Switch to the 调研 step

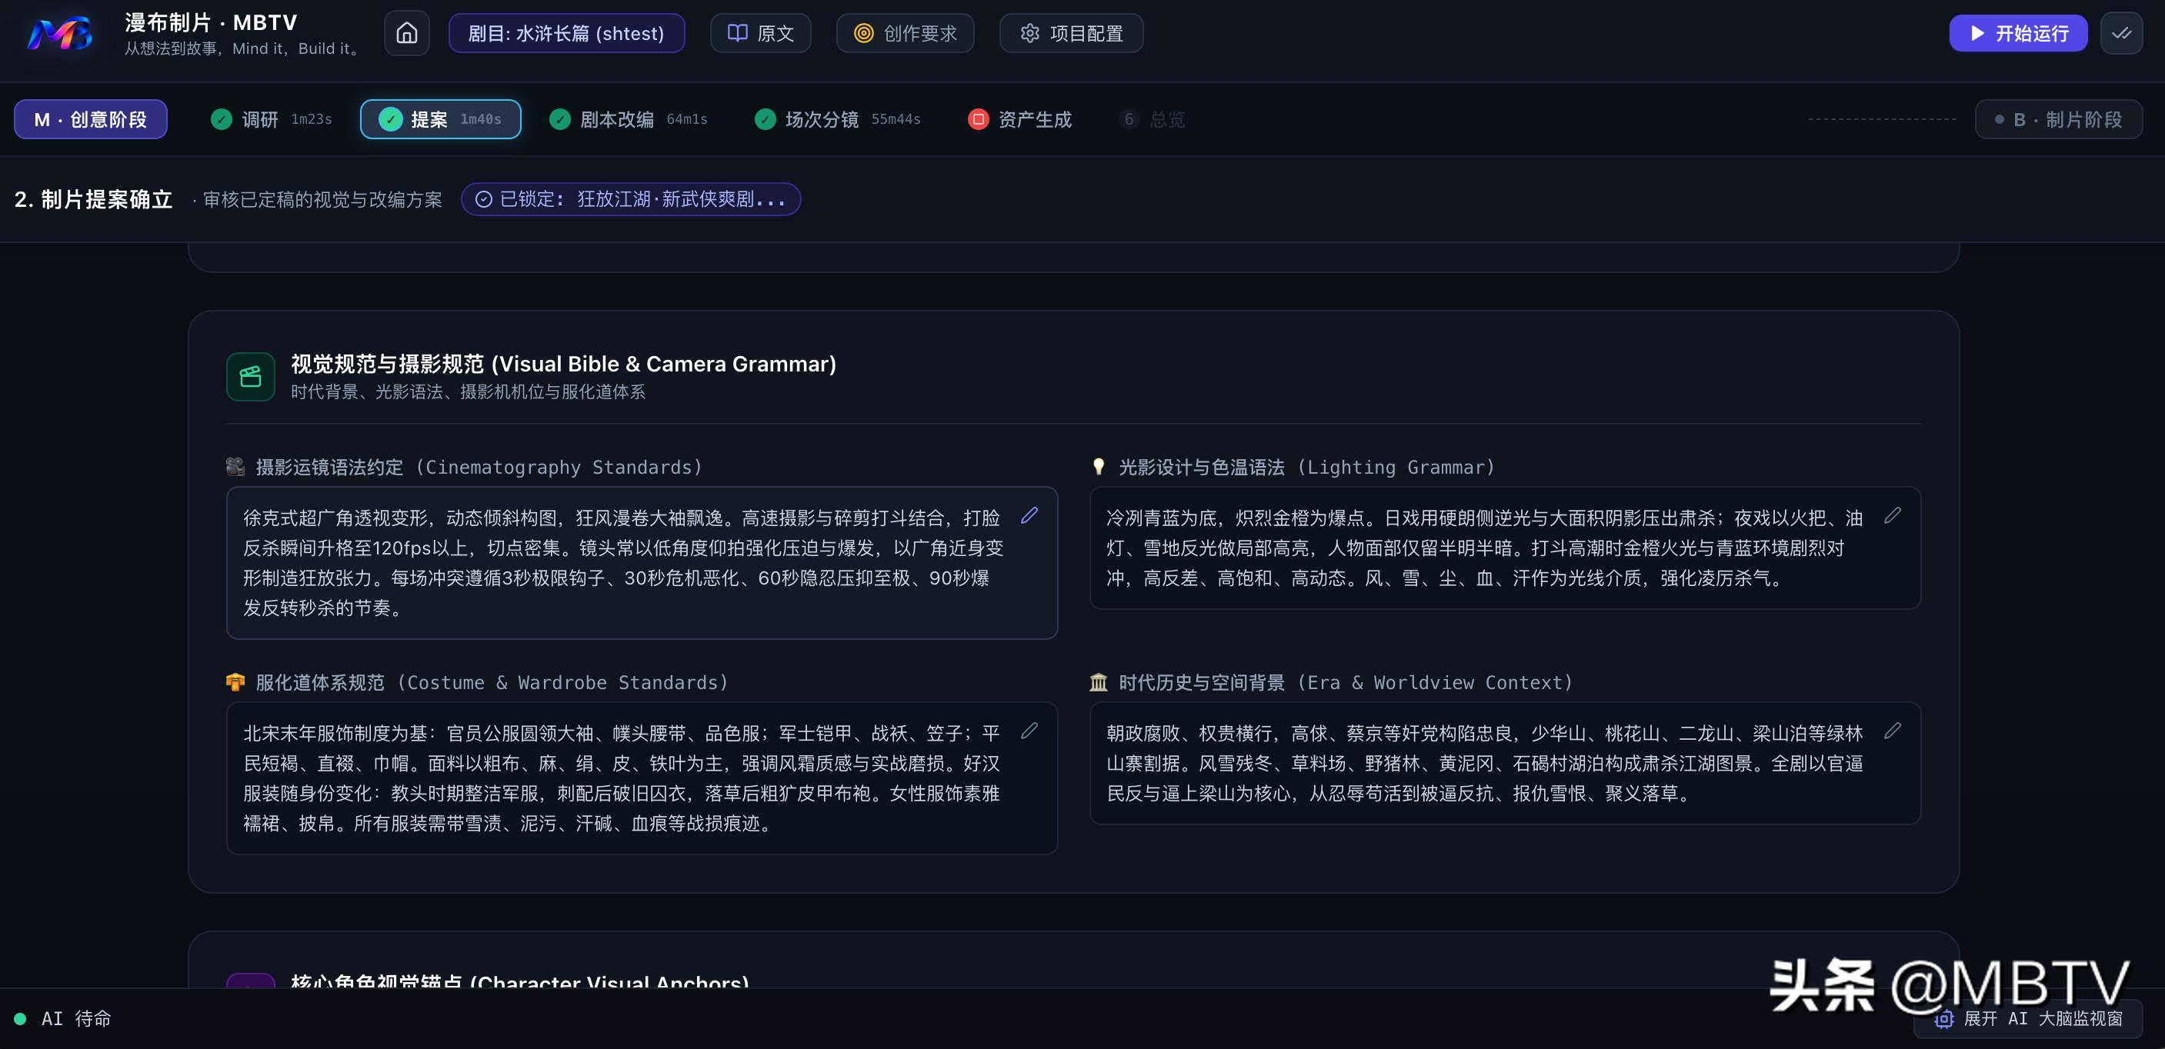pos(271,119)
